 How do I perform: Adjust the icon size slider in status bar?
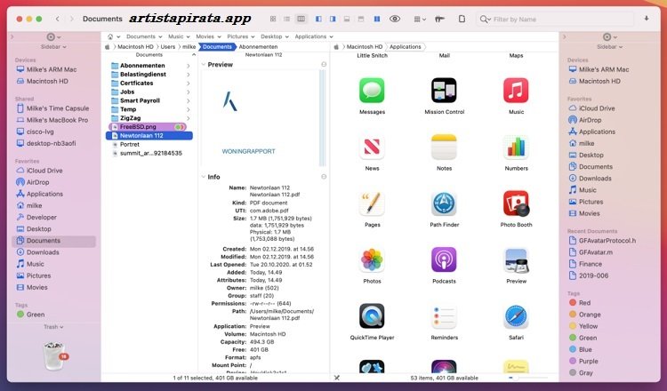click(x=528, y=378)
